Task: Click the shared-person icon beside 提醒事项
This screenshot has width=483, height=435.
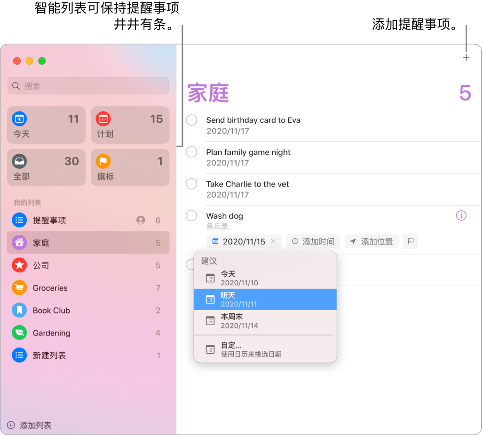Action: click(x=141, y=220)
